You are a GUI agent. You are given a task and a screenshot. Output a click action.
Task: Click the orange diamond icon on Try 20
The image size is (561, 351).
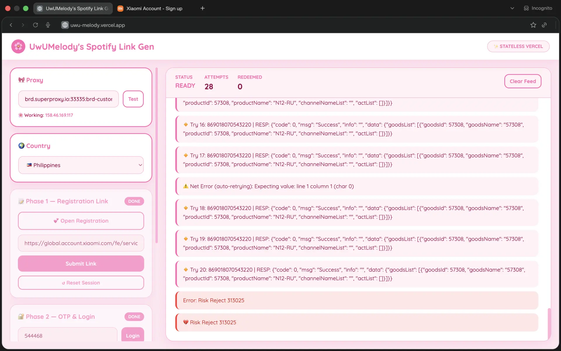point(186,270)
